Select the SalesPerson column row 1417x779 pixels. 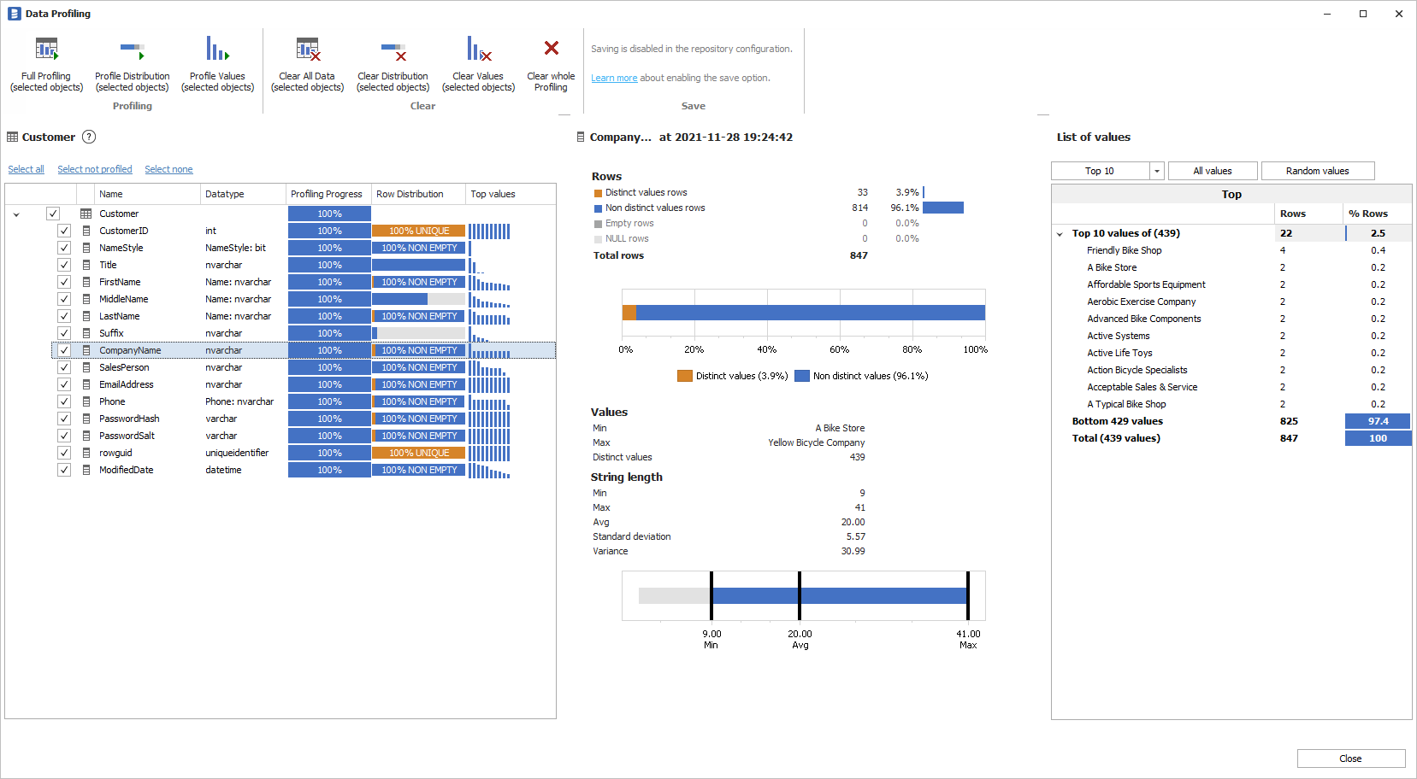pyautogui.click(x=124, y=367)
